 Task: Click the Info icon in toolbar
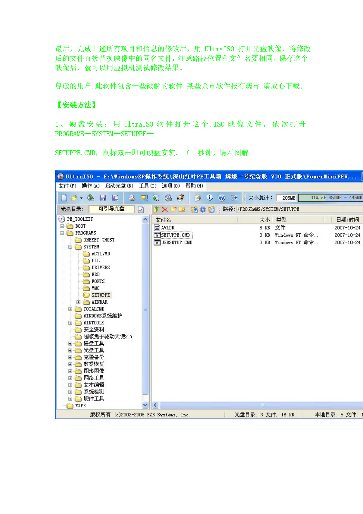point(210,198)
